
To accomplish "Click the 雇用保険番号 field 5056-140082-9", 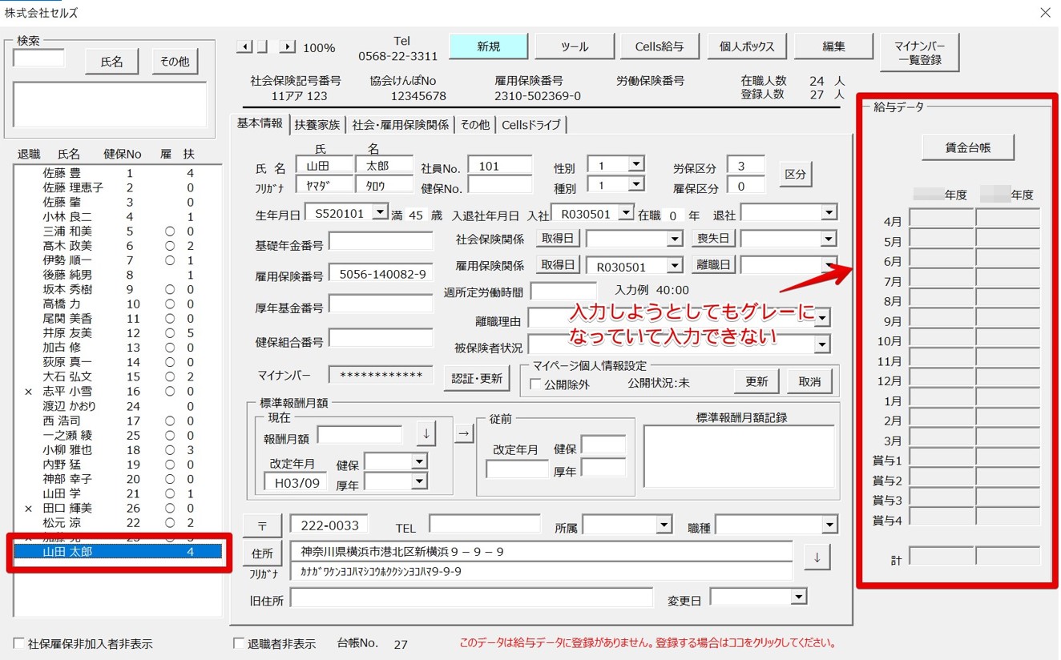I will (x=381, y=274).
